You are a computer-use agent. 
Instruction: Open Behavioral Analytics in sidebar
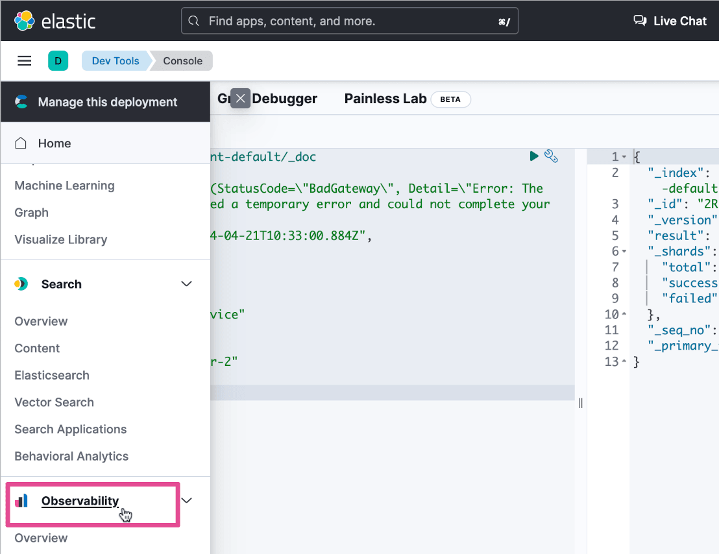(71, 456)
